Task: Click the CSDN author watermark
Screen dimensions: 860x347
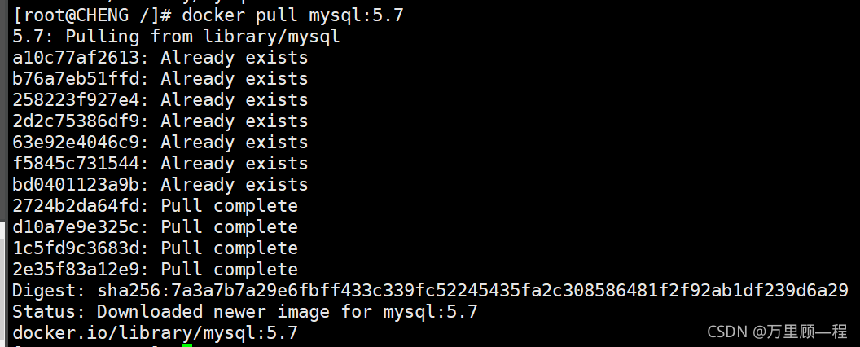Action: [777, 332]
